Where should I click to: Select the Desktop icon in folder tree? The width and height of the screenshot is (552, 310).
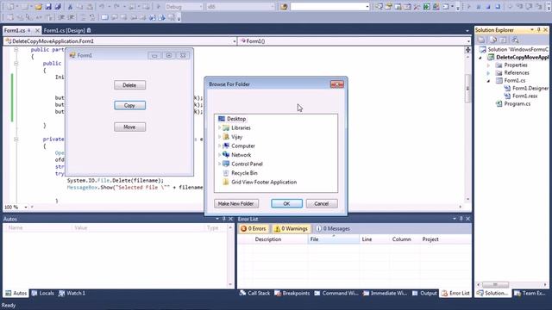[x=222, y=119]
